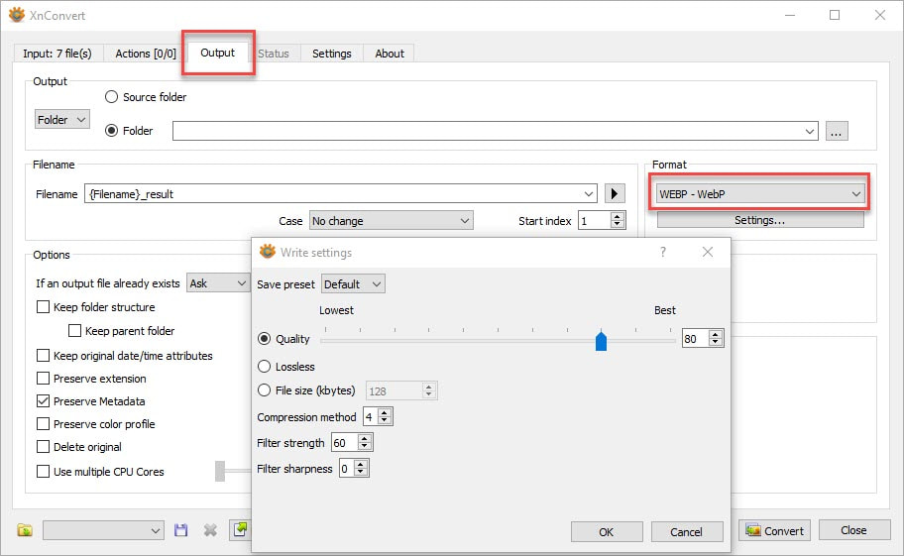This screenshot has height=556, width=904.
Task: Click the File size 128 field
Action: tap(395, 391)
